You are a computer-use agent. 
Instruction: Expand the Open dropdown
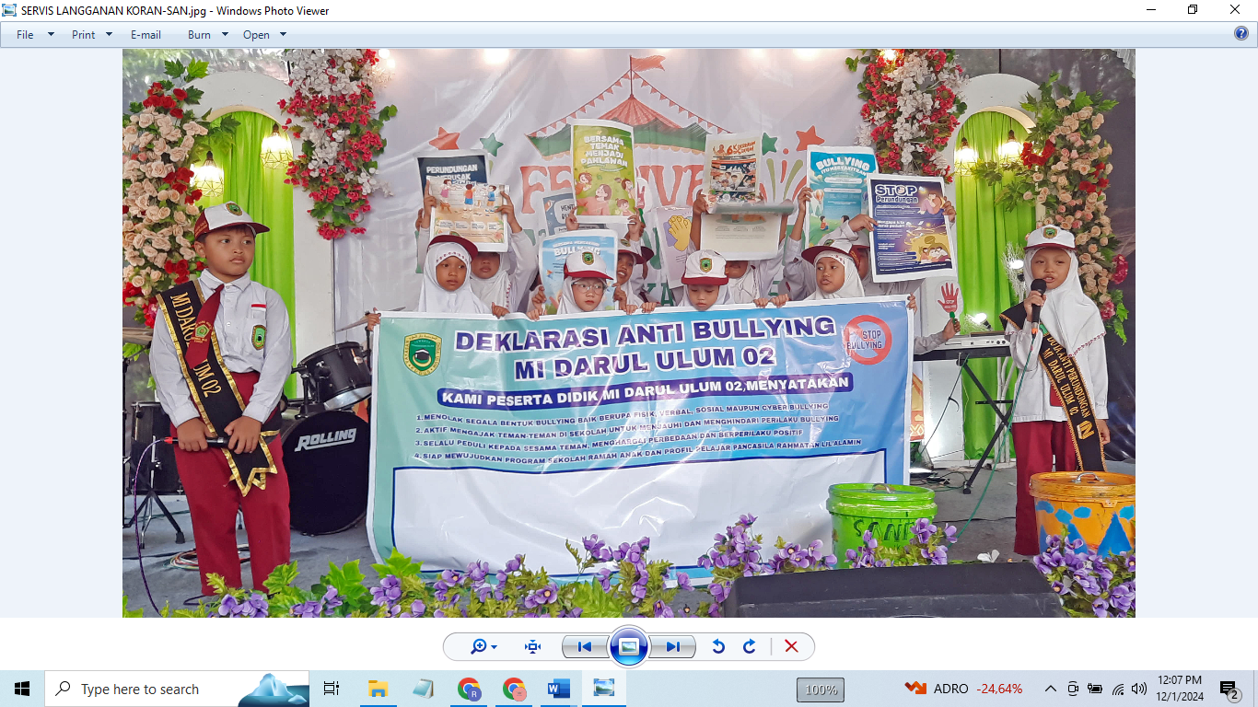264,35
